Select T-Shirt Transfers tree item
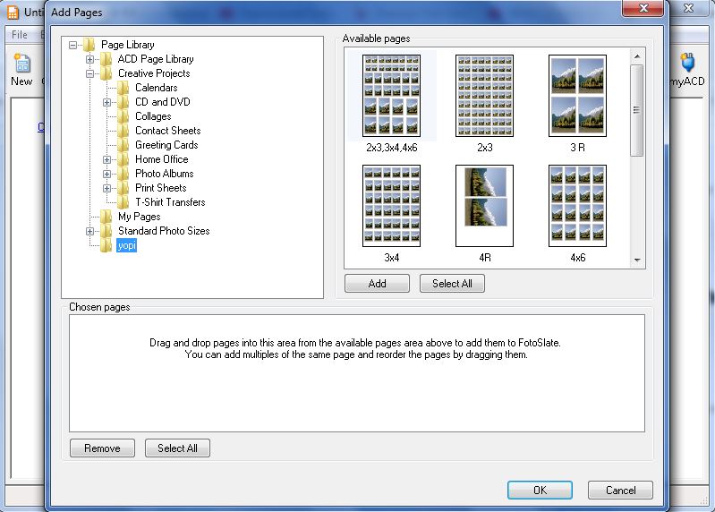This screenshot has height=512, width=715. pos(170,202)
